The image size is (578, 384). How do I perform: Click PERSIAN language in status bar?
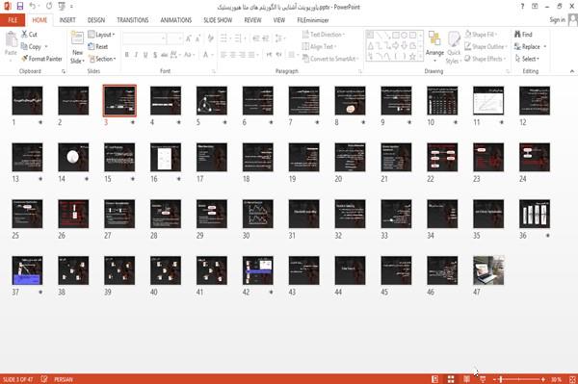(64, 379)
